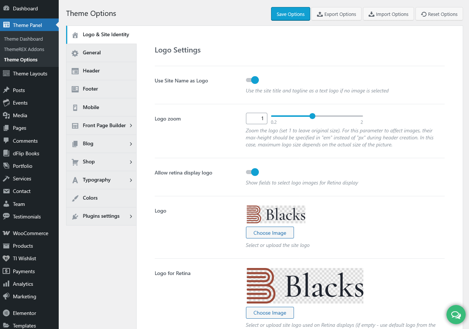Select Theme Options submenu item
This screenshot has width=469, height=329.
tap(21, 60)
